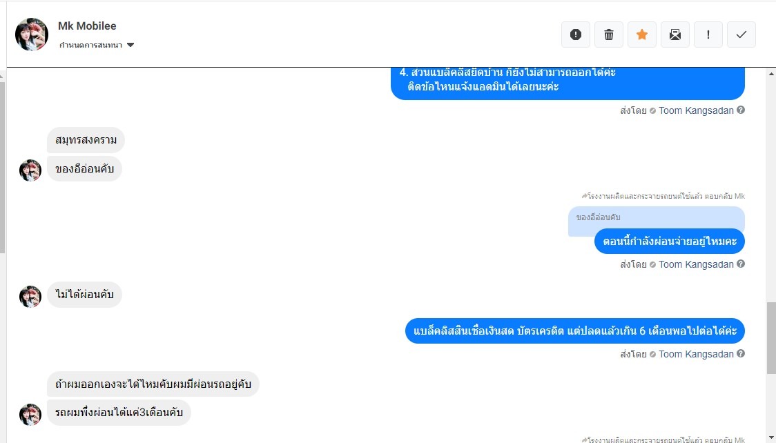776x443 pixels.
Task: Click avatar next to ไม่ได้ผ่อนคับ message
Action: [x=30, y=296]
